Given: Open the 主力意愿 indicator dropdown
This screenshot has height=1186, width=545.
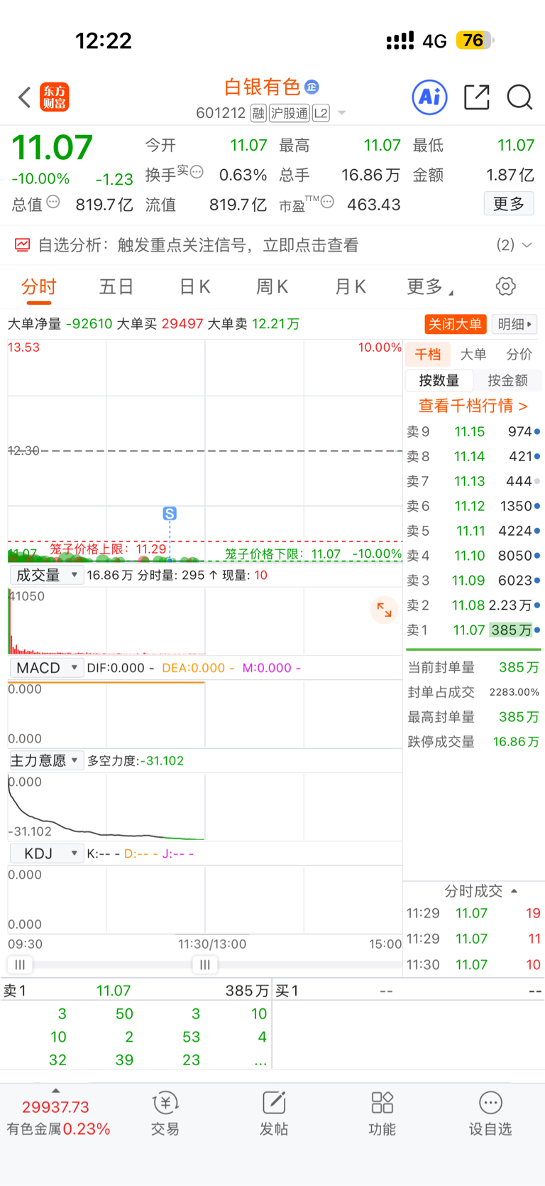Looking at the screenshot, I should point(47,760).
